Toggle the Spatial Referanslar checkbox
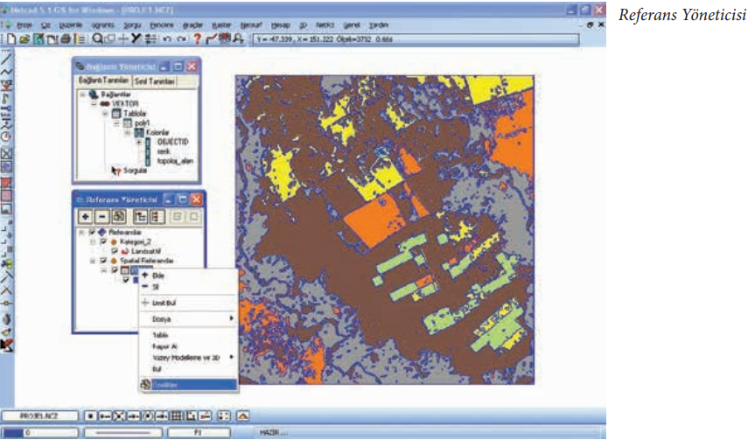The image size is (755, 440). 104,261
